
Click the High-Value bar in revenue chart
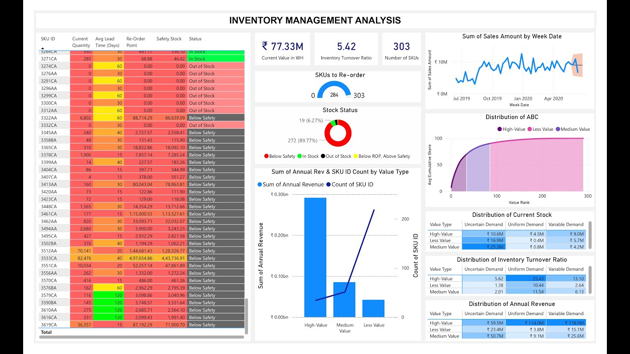pyautogui.click(x=315, y=257)
